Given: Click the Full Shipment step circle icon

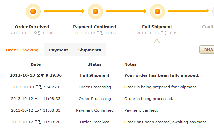Looking at the screenshot, I should tap(157, 11).
